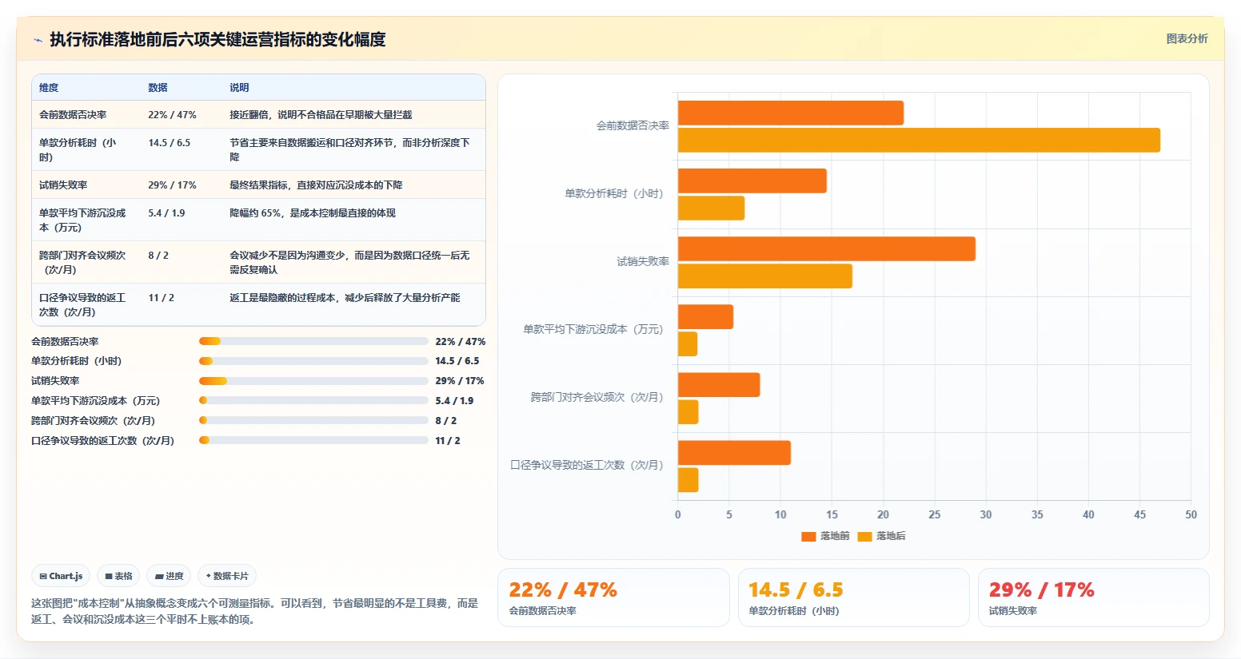
Task: Select the 表格 chip
Action: [118, 576]
